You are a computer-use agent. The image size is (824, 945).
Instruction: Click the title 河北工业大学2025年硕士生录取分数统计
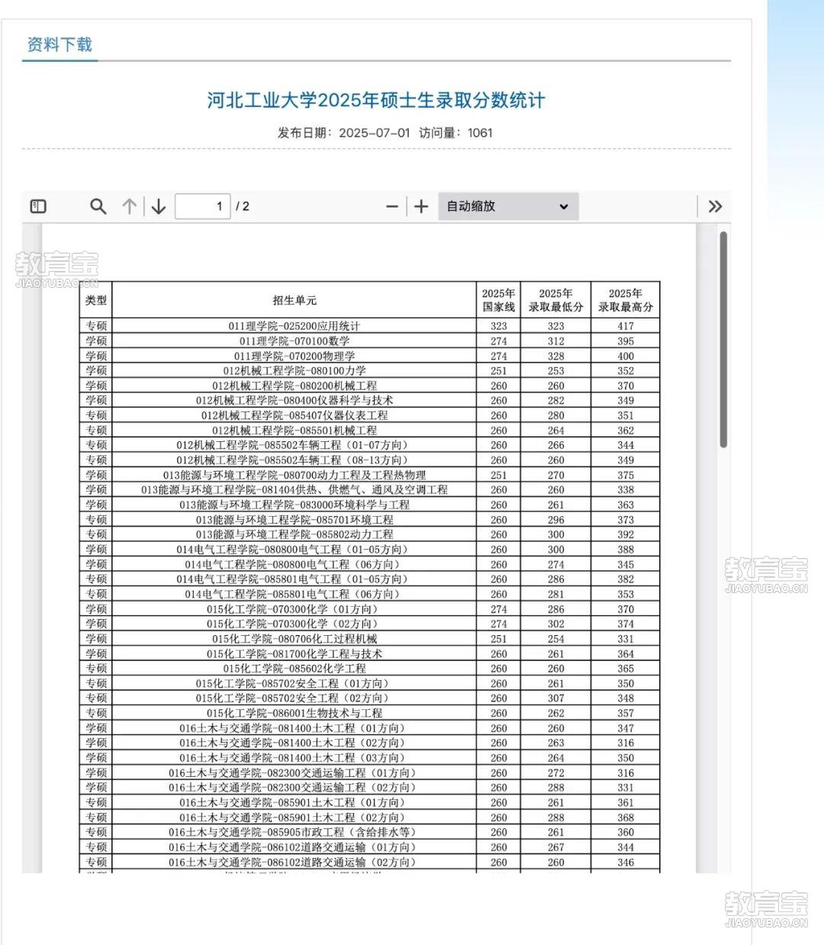tap(376, 100)
